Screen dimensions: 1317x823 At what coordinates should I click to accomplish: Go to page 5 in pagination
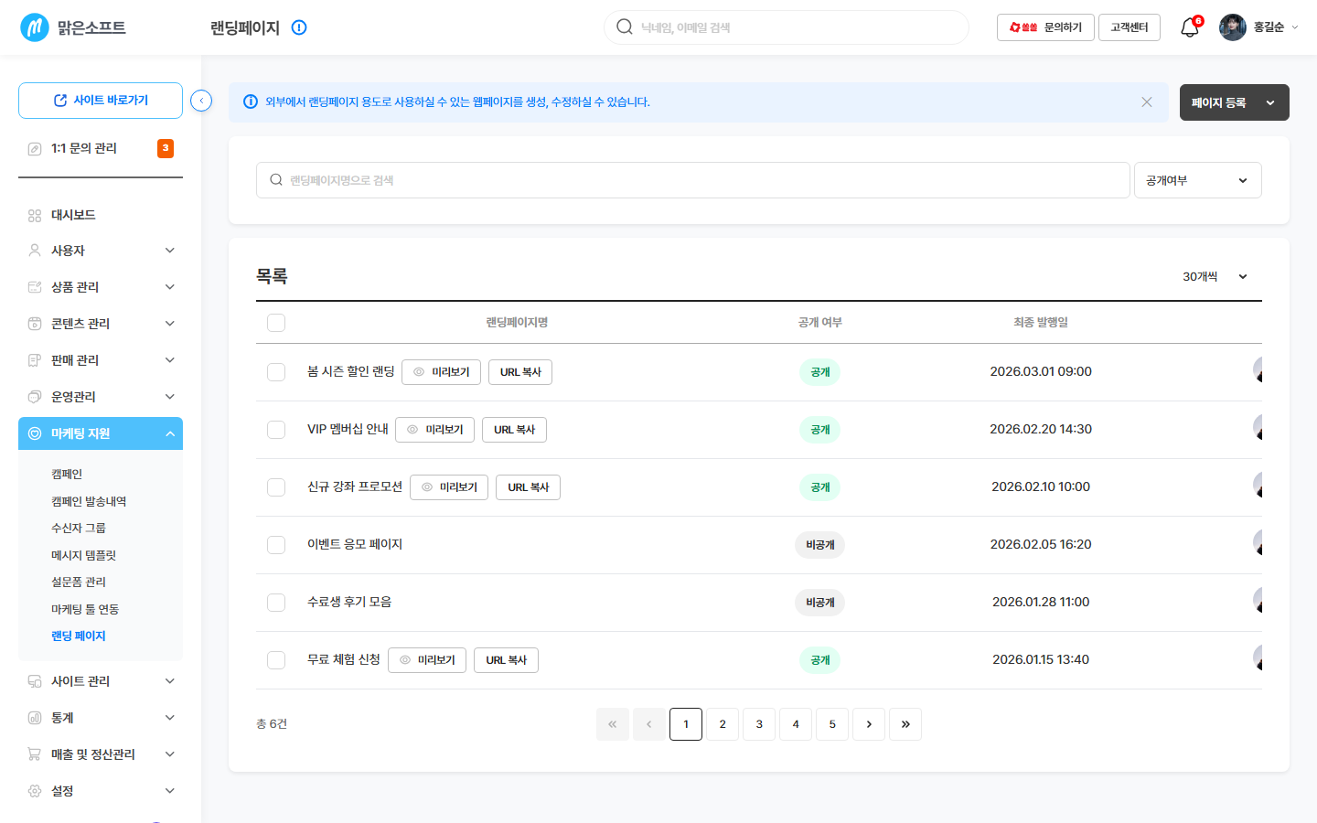point(832,724)
